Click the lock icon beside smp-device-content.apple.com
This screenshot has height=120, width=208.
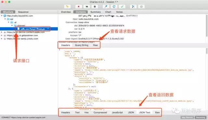5,32
